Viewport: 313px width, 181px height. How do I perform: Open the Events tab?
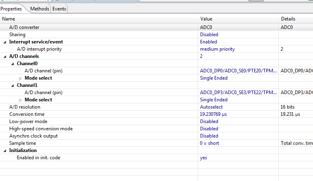click(59, 8)
